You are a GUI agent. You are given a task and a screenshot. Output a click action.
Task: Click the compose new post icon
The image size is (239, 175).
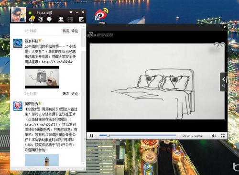(81, 19)
